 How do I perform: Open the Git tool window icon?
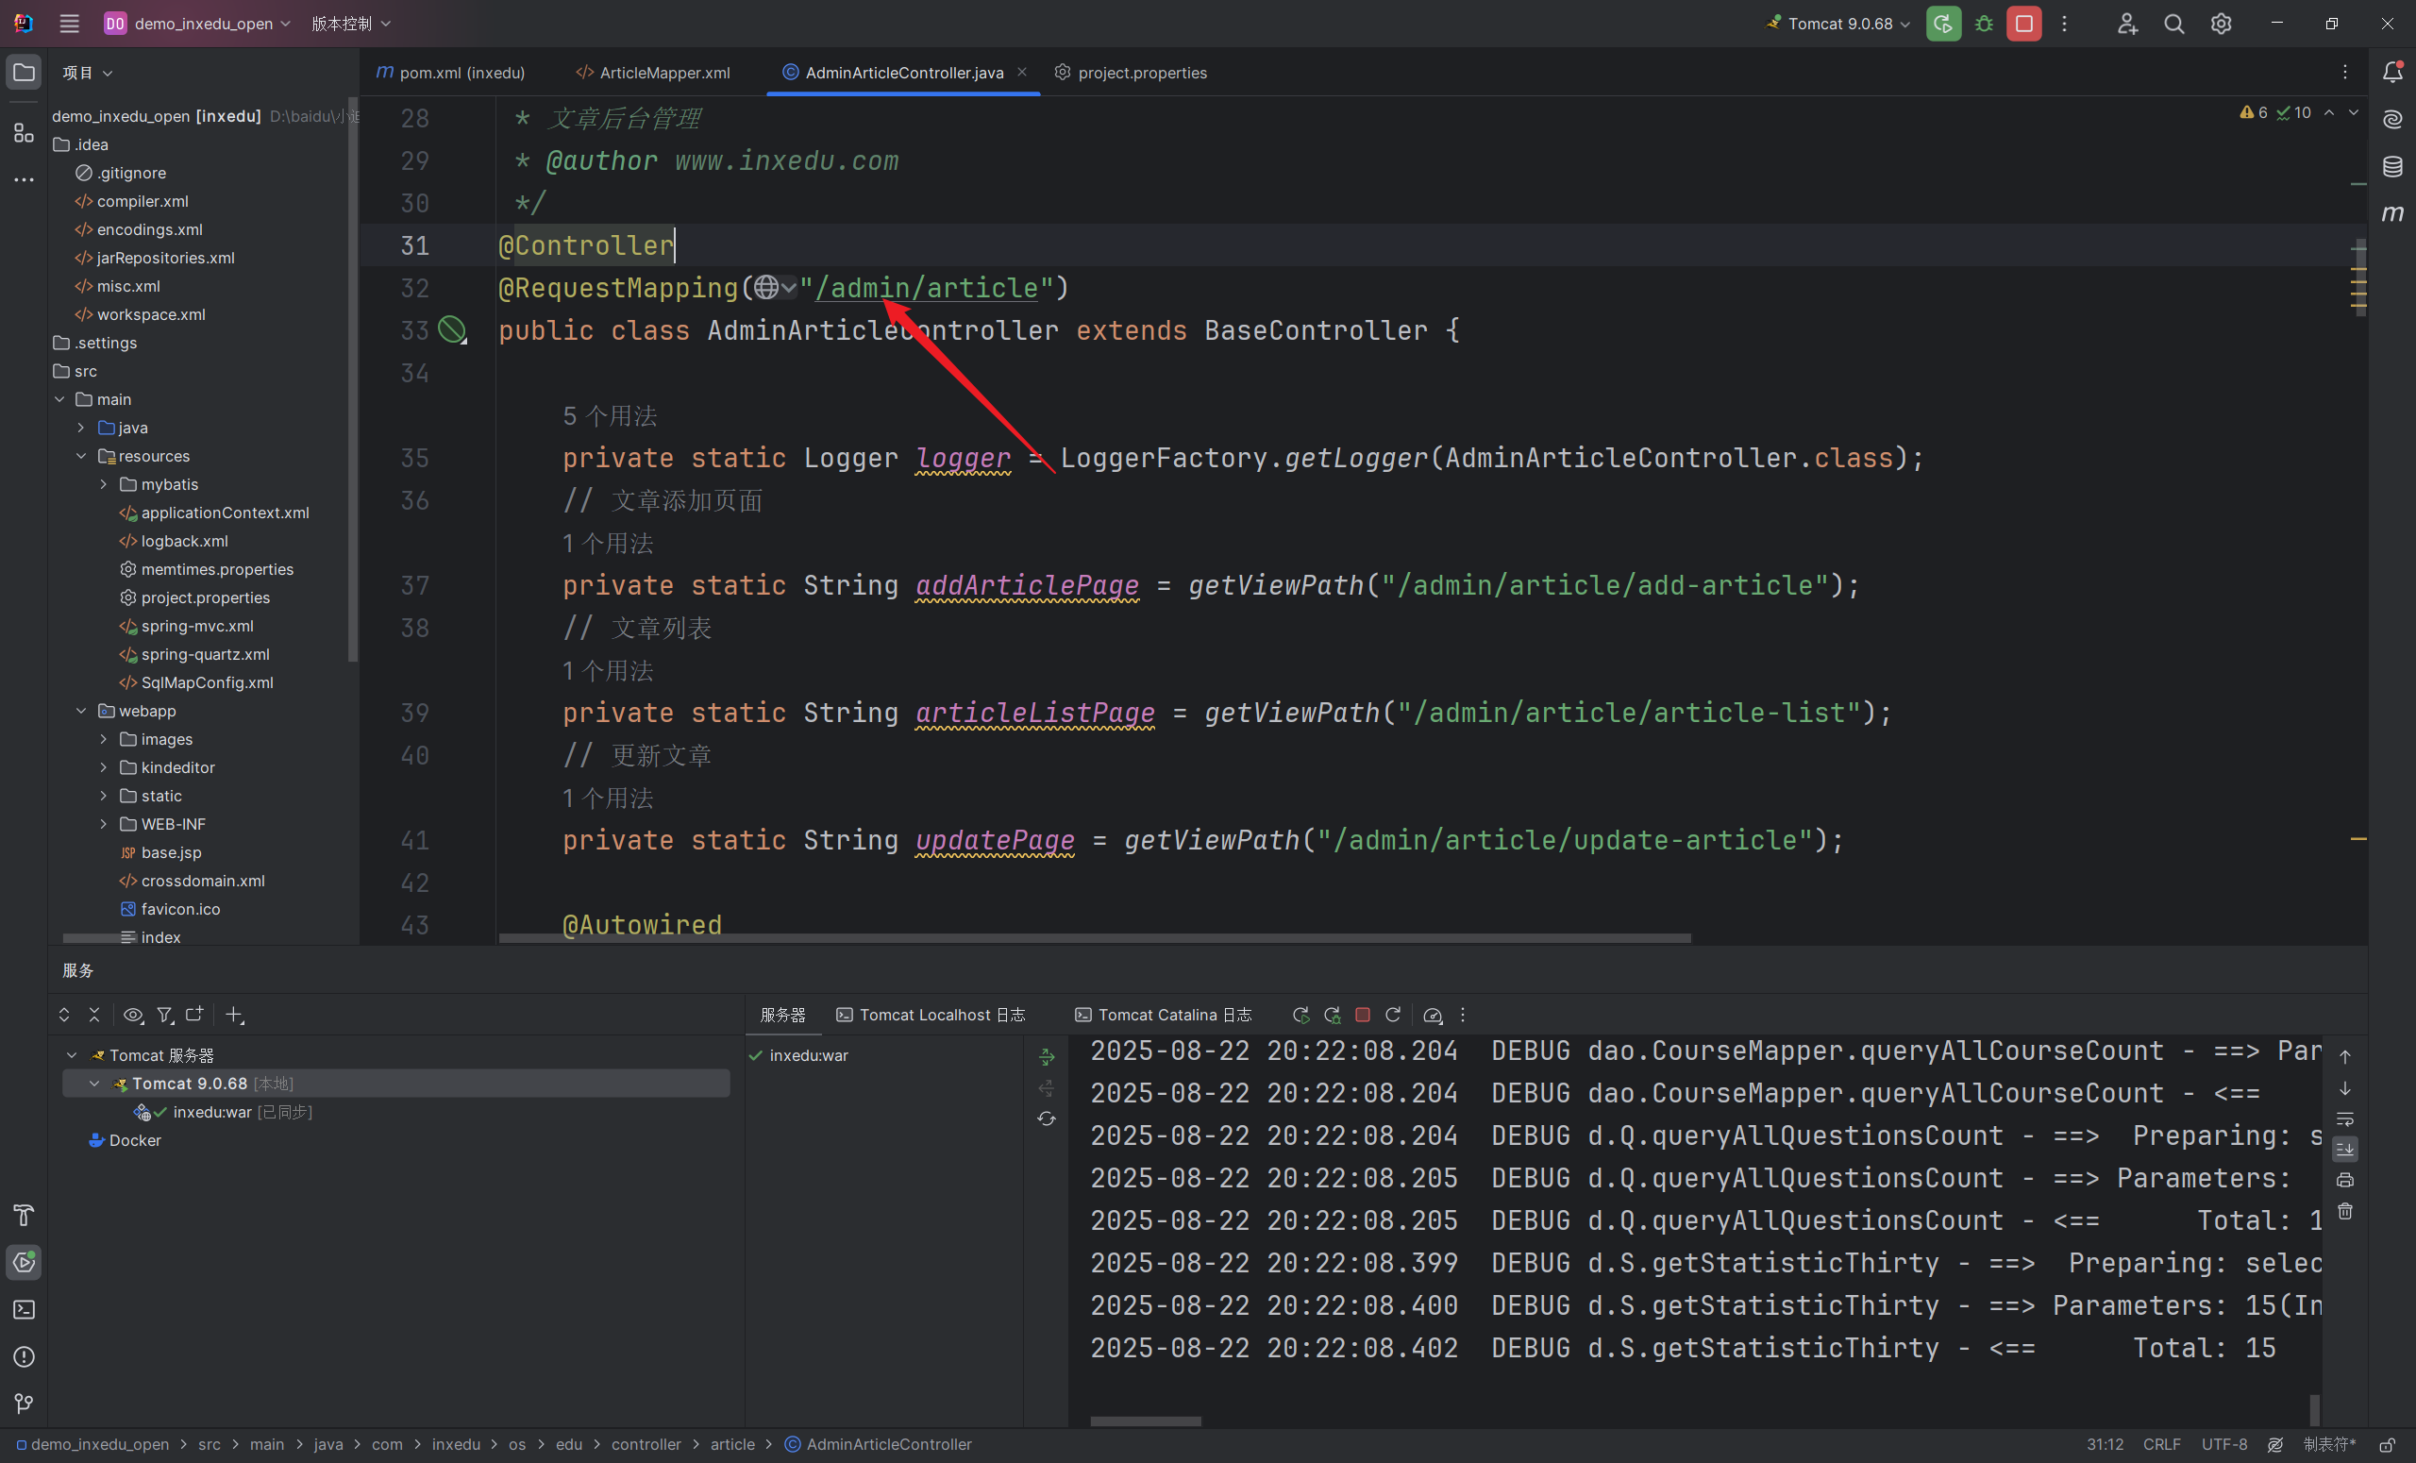[24, 1404]
